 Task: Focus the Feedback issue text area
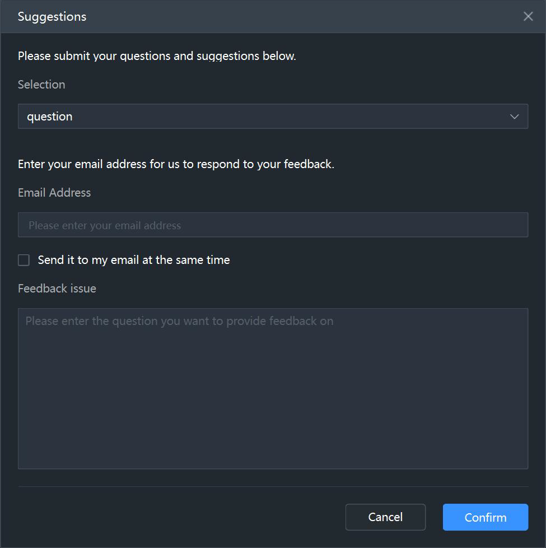(273, 388)
